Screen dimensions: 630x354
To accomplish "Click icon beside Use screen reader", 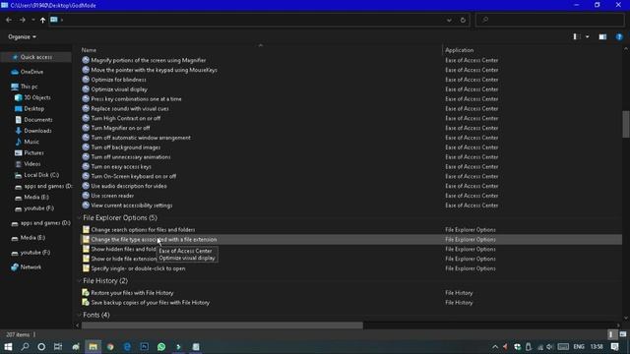I will click(x=86, y=196).
